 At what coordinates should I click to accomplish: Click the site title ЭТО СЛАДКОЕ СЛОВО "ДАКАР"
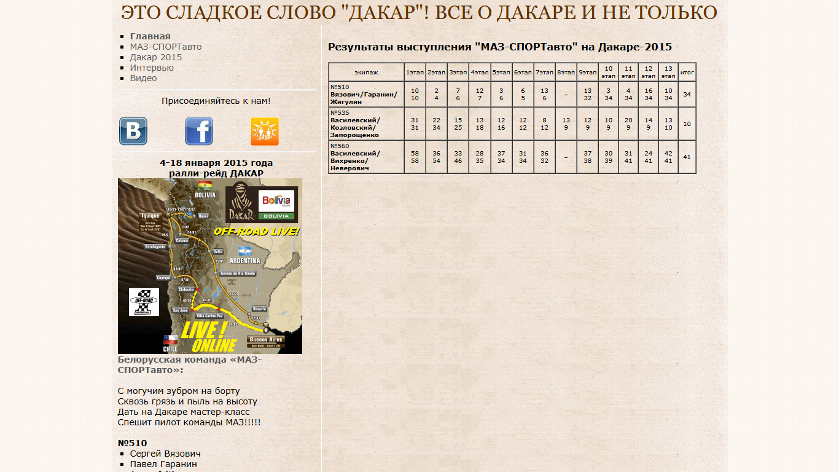[419, 12]
